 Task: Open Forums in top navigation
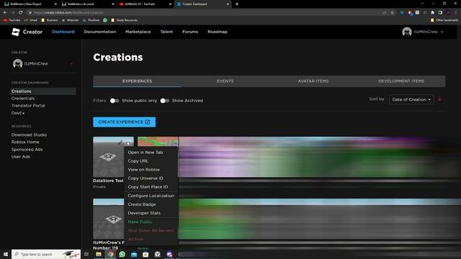tap(190, 32)
